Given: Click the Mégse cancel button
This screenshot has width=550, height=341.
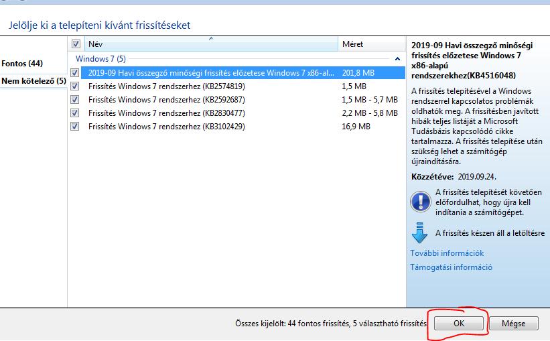Looking at the screenshot, I should point(514,323).
